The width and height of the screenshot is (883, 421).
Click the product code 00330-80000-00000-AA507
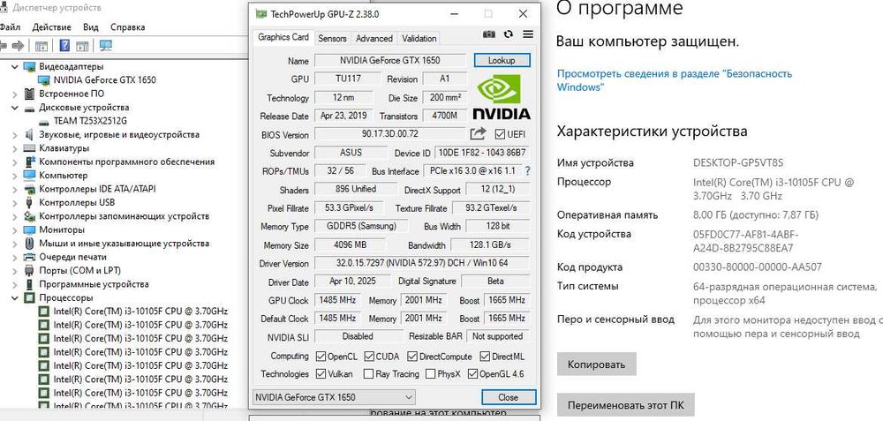point(757,267)
